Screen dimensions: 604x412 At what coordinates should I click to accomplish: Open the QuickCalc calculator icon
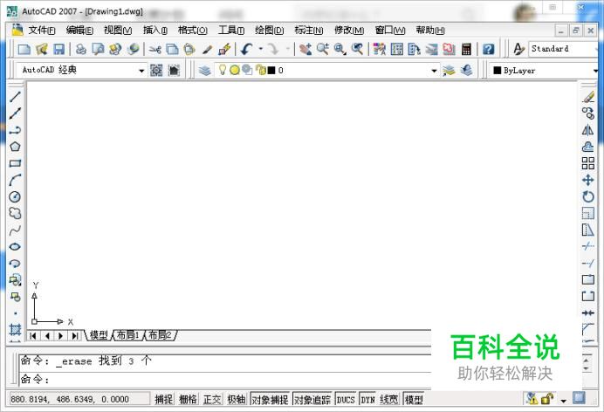[x=466, y=49]
